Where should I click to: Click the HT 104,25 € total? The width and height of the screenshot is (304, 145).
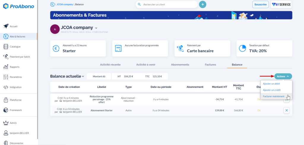125,77
